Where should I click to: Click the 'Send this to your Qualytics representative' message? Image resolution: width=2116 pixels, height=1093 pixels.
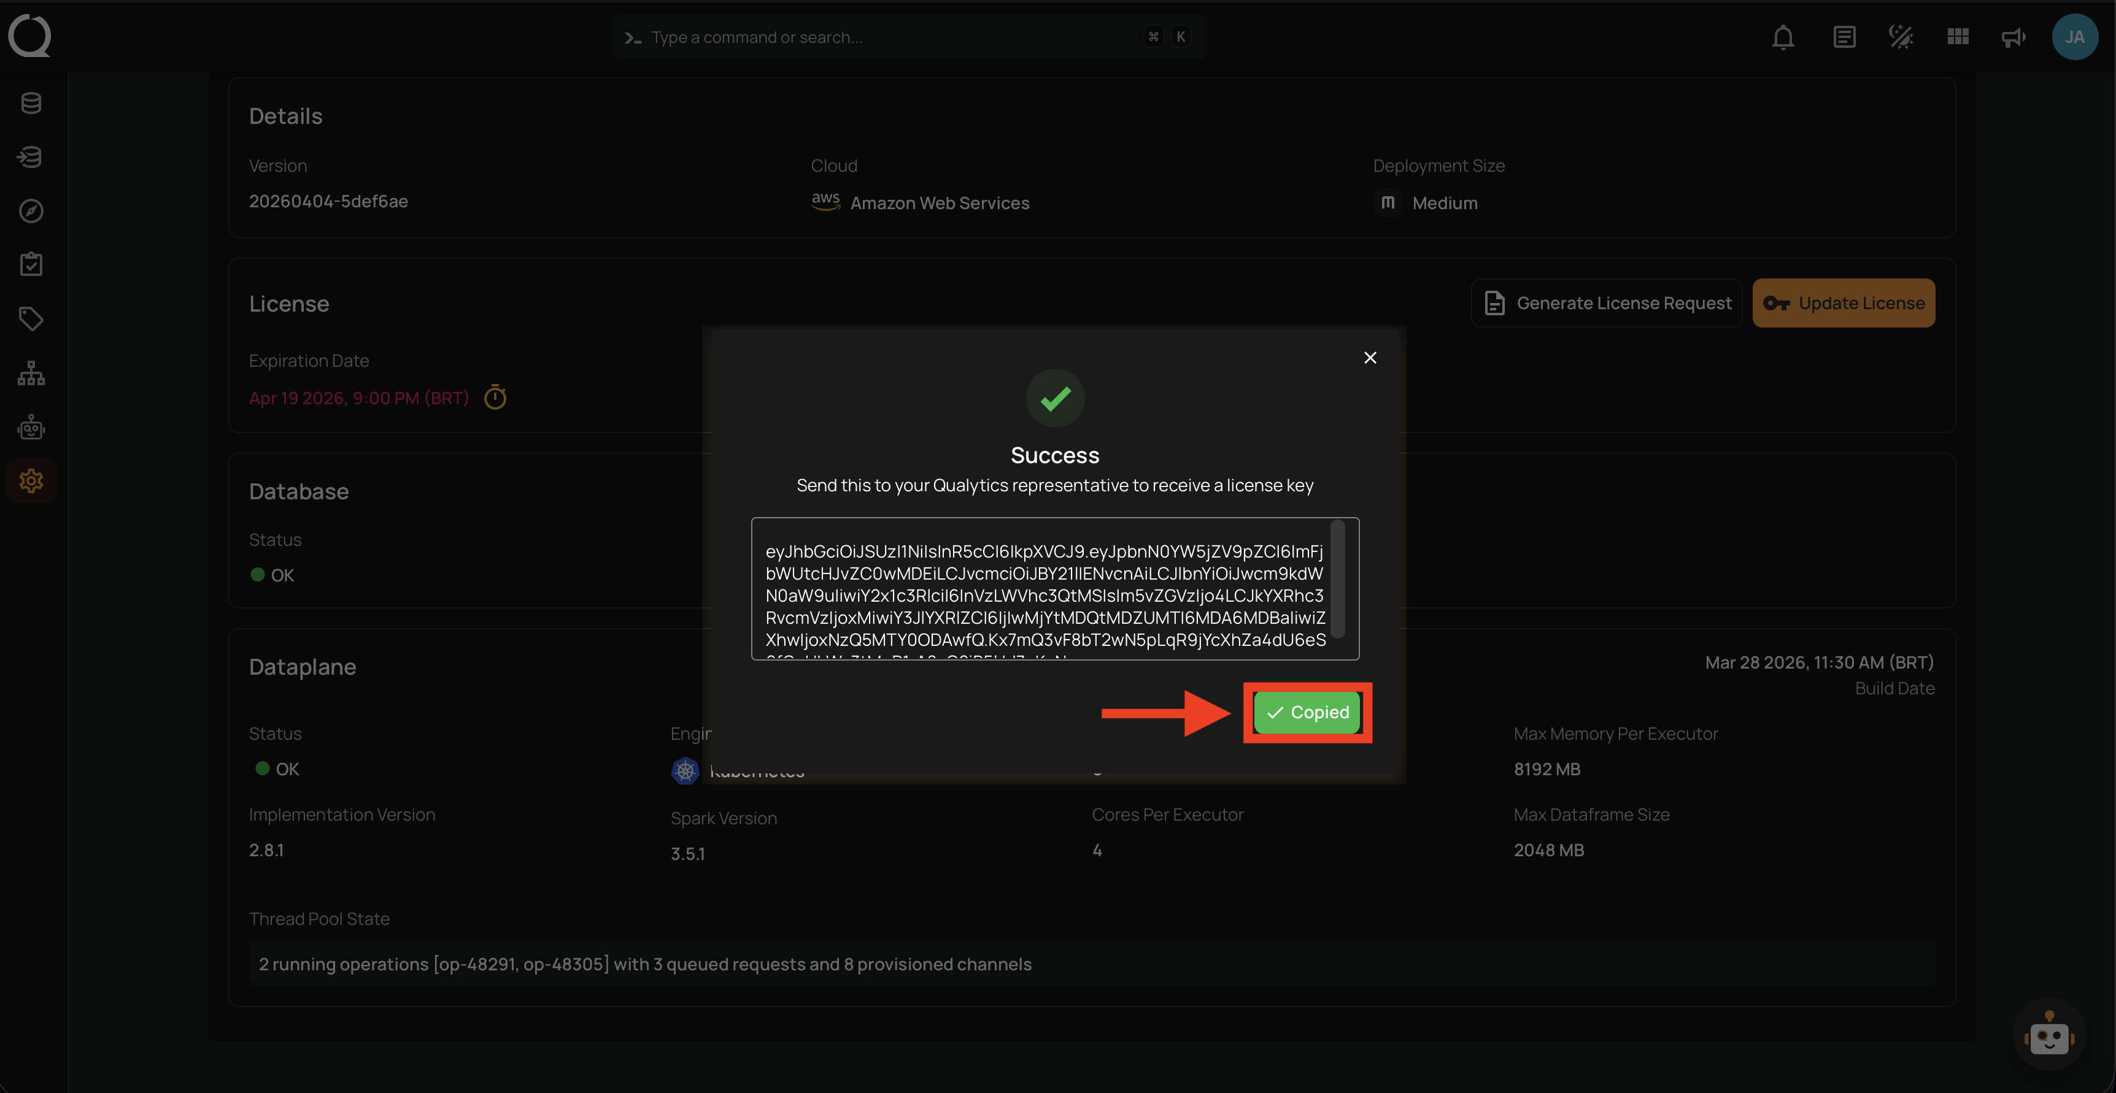1055,485
